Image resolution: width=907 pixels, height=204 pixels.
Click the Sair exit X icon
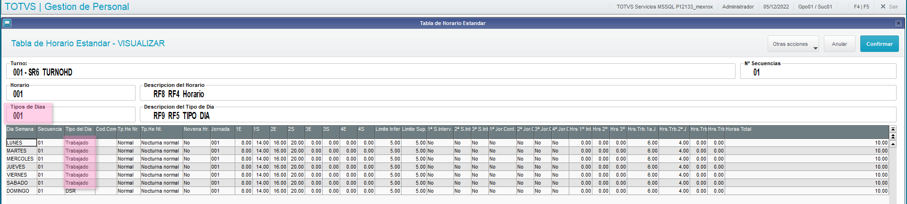click(x=883, y=7)
